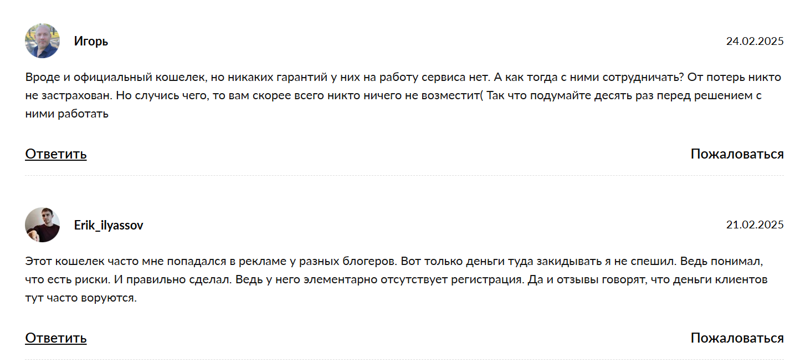
Task: Open Erik_ilyassov's profile avatar picture
Action: click(42, 225)
